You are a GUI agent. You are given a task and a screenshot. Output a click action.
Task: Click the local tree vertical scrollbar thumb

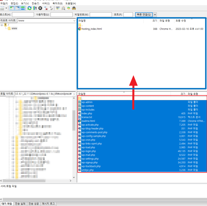point(74,120)
